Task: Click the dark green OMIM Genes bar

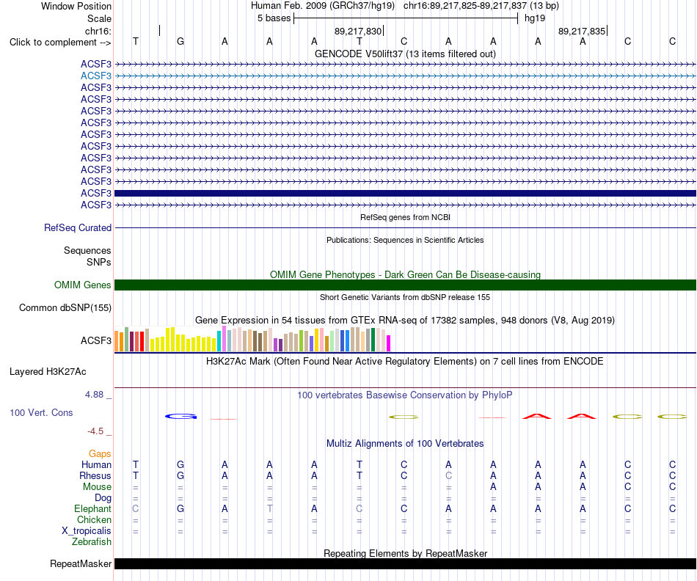Action: click(405, 285)
